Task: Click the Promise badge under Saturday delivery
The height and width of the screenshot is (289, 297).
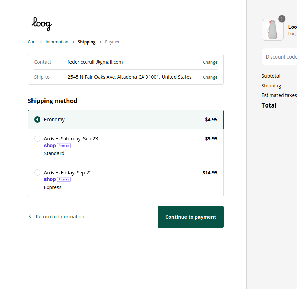Action: click(x=64, y=146)
